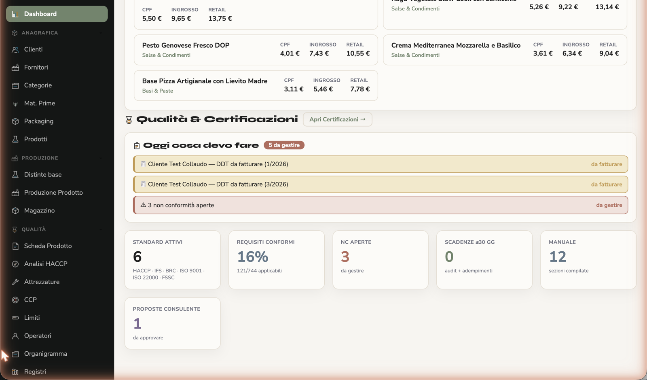Image resolution: width=647 pixels, height=380 pixels.
Task: Click Pesto Genovese retail price 10,55 €
Action: [358, 53]
